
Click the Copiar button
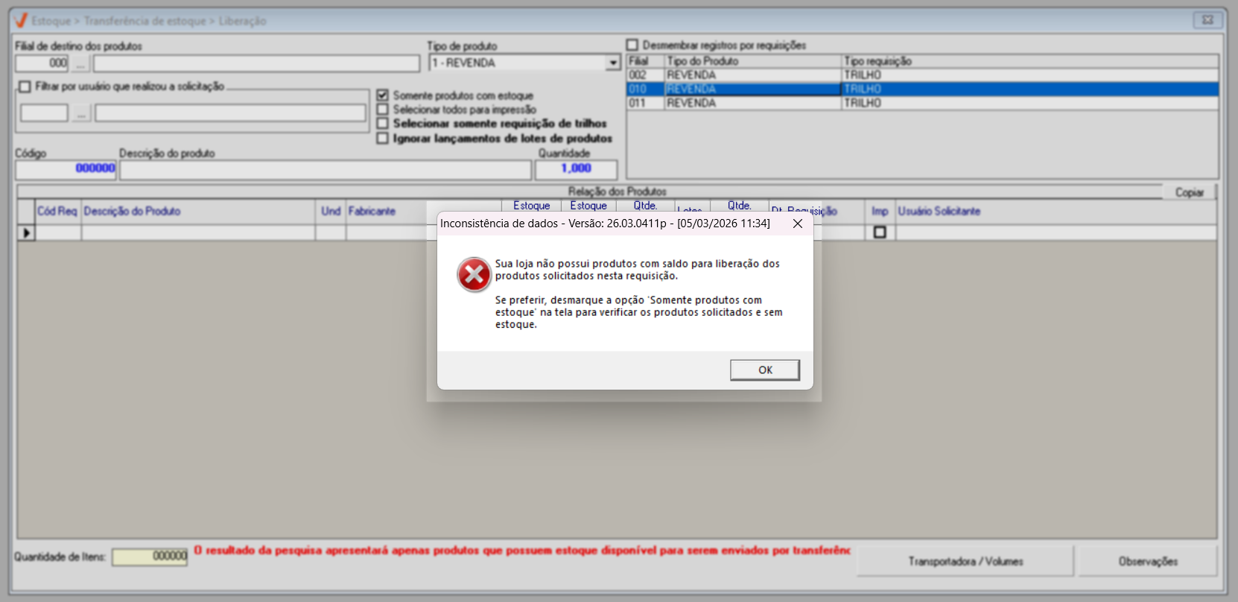point(1189,192)
